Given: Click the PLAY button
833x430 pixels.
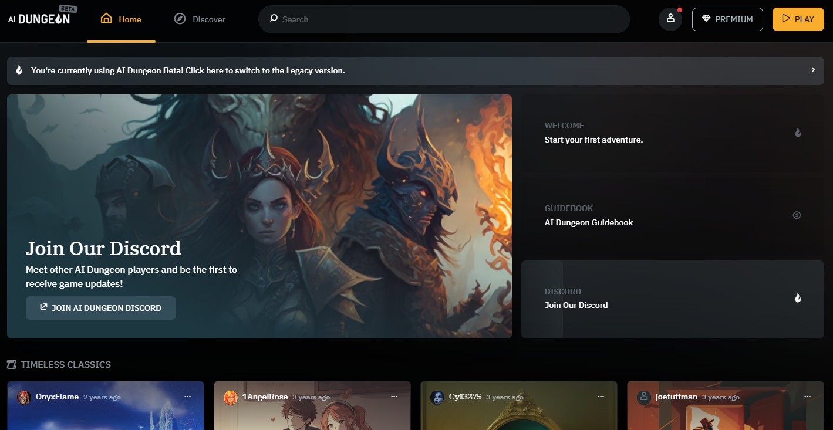Looking at the screenshot, I should [798, 19].
